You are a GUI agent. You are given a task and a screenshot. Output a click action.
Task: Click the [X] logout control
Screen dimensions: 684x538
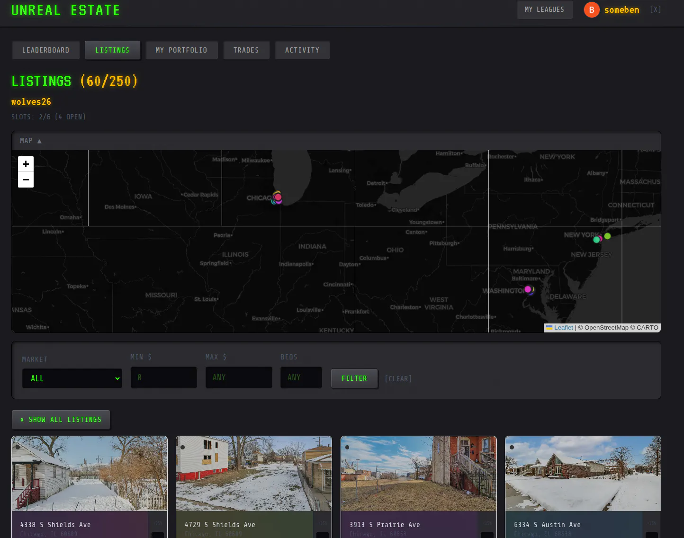(656, 9)
